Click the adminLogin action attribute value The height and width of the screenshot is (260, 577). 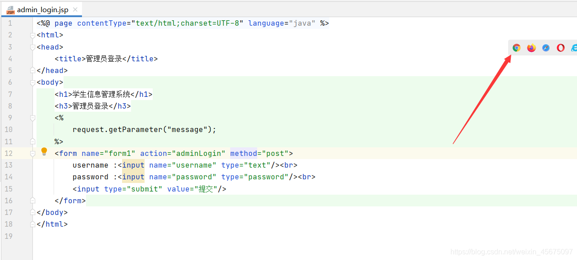click(x=198, y=154)
